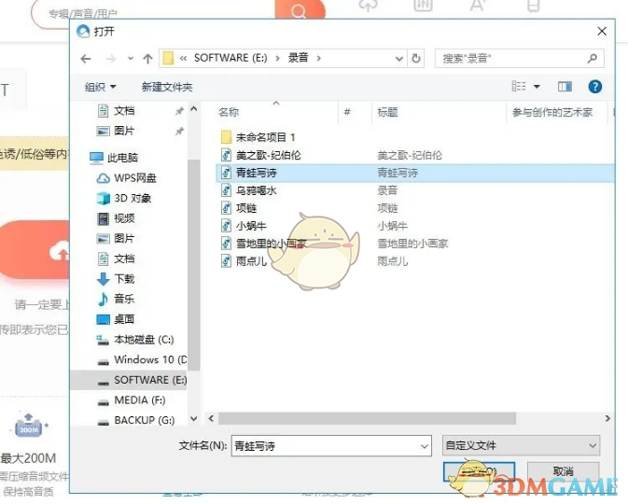
Task: Expand the 组织 dropdown menu
Action: click(100, 87)
